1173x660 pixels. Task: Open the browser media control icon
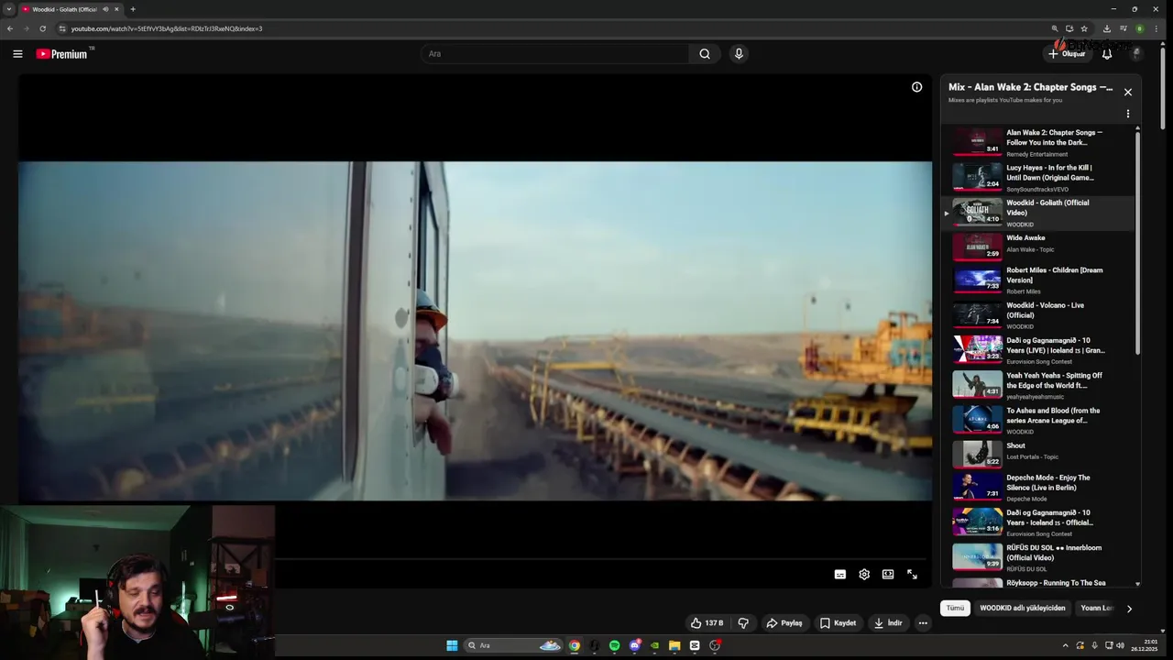[1124, 28]
